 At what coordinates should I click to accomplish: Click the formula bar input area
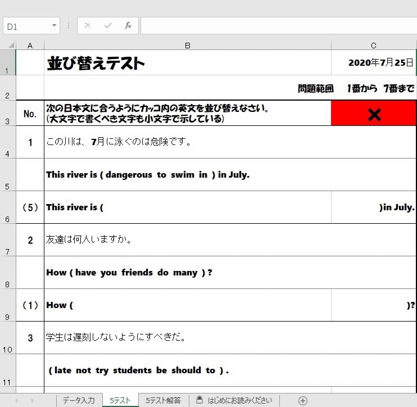pyautogui.click(x=278, y=26)
